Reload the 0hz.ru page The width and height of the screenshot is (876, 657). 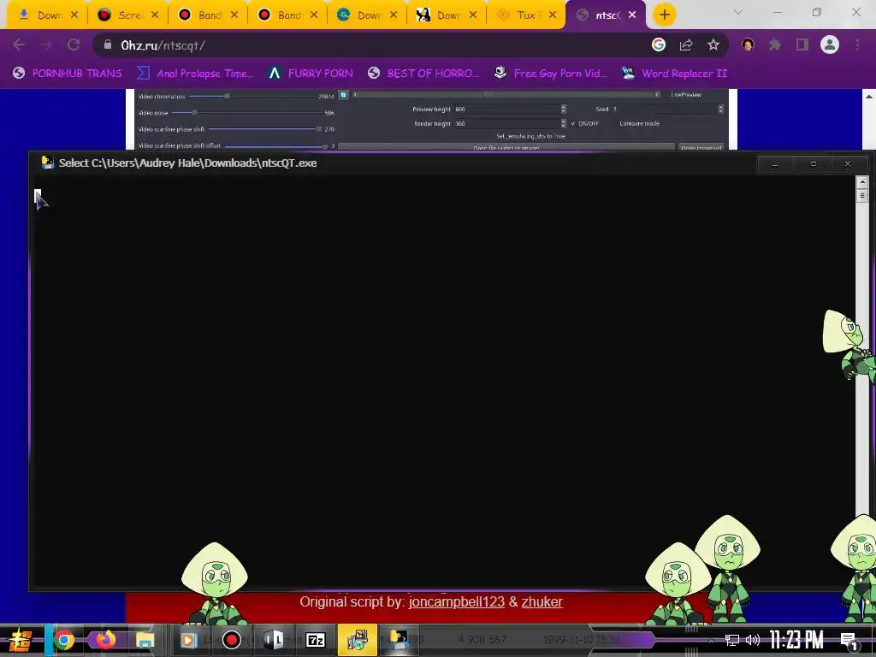point(74,44)
